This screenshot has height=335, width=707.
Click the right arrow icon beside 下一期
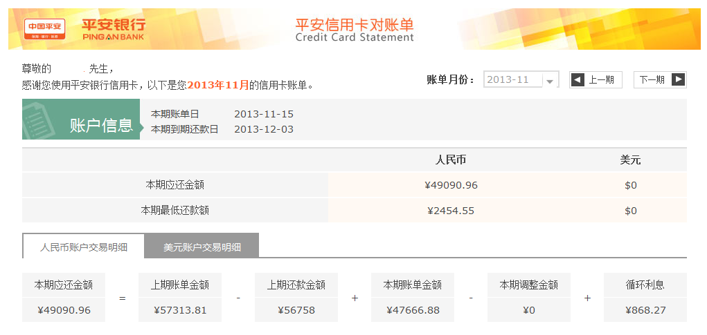point(678,80)
